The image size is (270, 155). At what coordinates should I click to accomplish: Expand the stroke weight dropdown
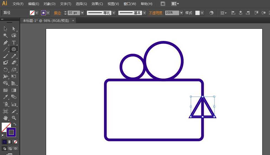point(82,13)
